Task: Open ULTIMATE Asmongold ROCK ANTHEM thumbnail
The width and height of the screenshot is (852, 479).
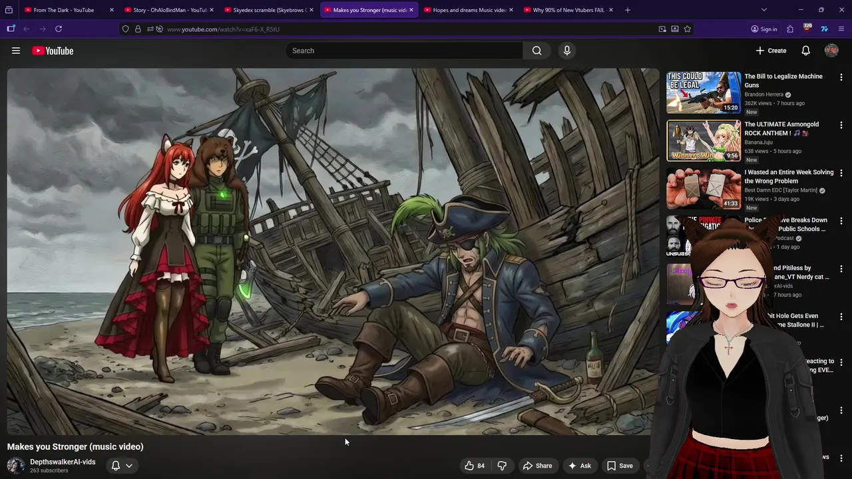Action: (x=704, y=140)
